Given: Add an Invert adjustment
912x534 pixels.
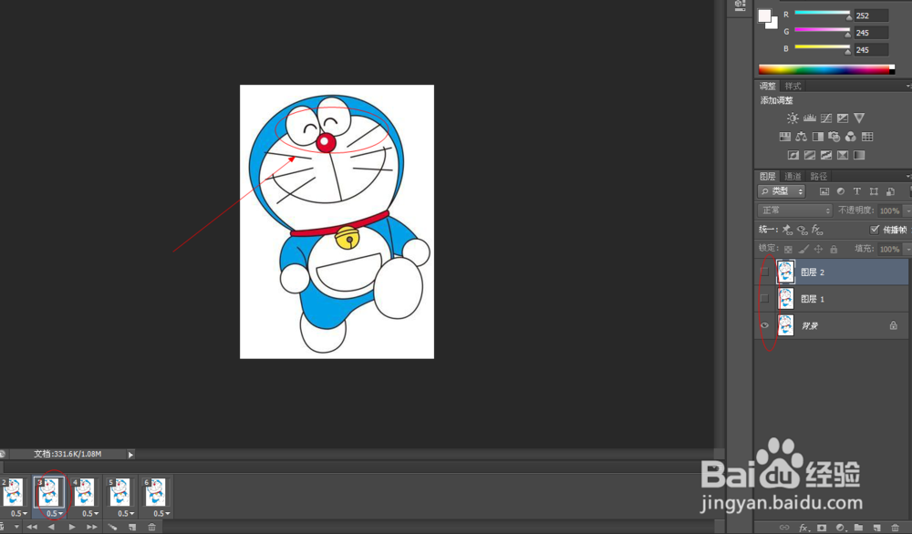Looking at the screenshot, I should (793, 155).
